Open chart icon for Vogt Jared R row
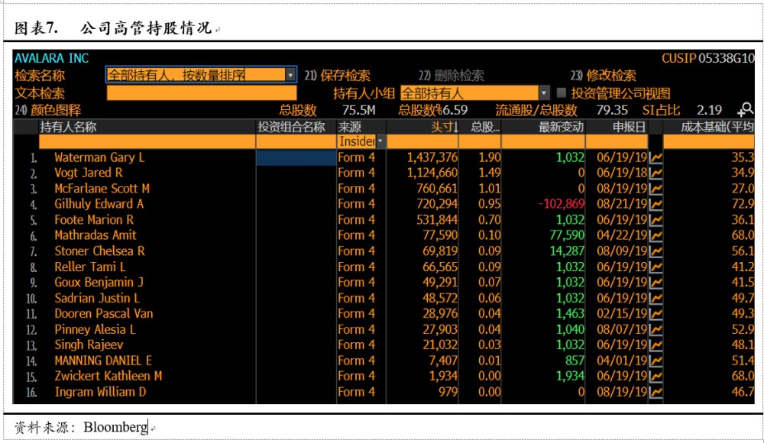764x443 pixels. [656, 173]
